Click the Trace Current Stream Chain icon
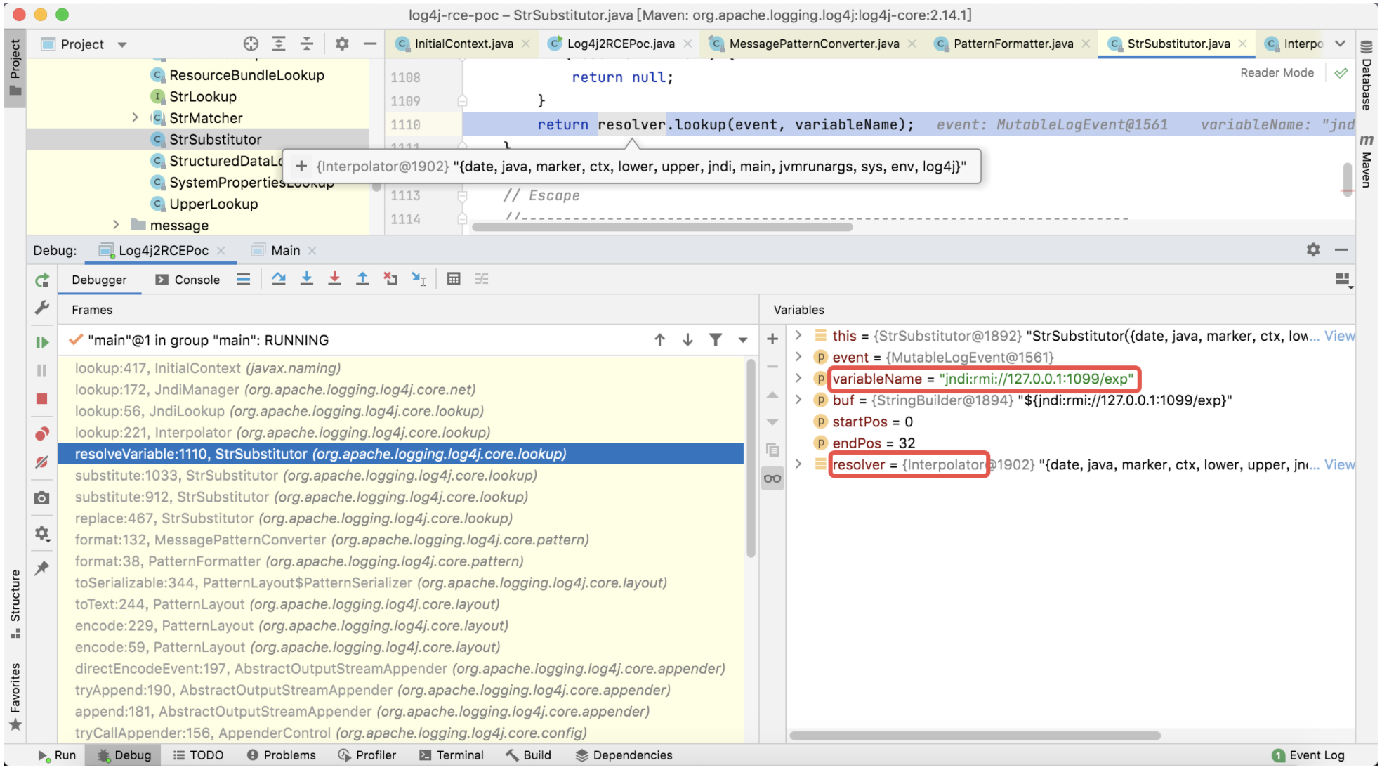1382x770 pixels. coord(482,279)
